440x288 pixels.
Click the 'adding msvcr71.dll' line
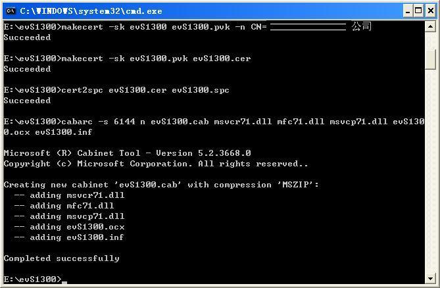point(69,195)
